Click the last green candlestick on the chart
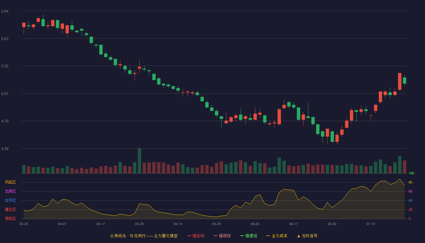 [x=404, y=80]
